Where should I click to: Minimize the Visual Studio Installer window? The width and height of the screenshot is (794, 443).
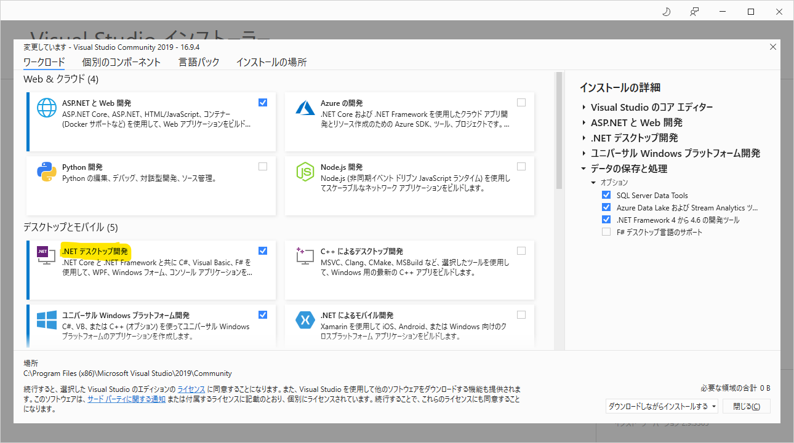click(x=723, y=12)
